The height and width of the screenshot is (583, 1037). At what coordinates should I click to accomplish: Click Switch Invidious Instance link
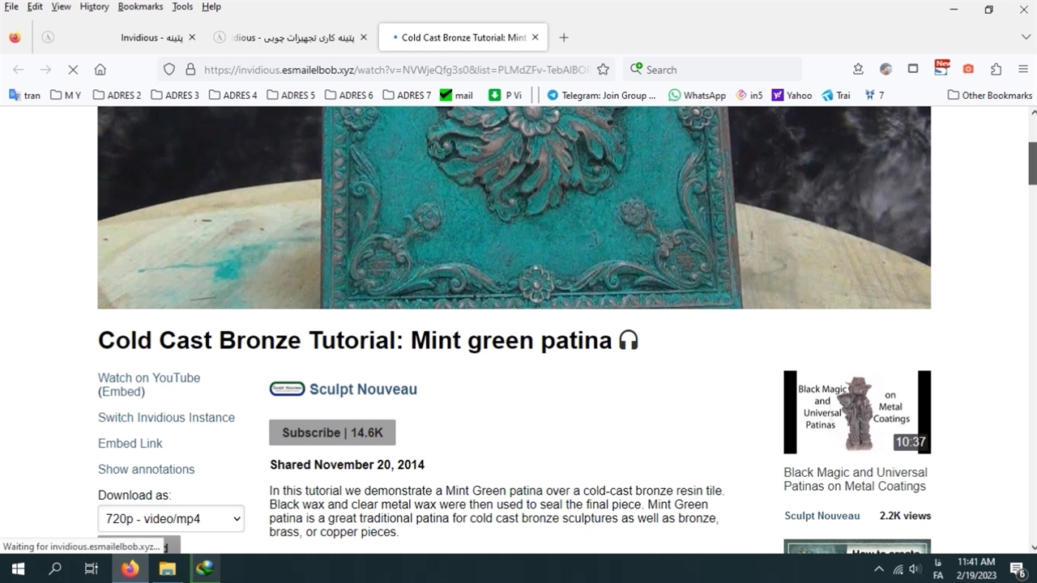(166, 418)
